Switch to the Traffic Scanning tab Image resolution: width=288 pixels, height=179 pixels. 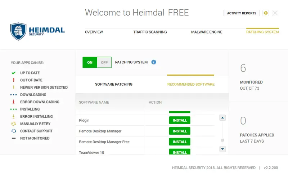click(x=150, y=32)
